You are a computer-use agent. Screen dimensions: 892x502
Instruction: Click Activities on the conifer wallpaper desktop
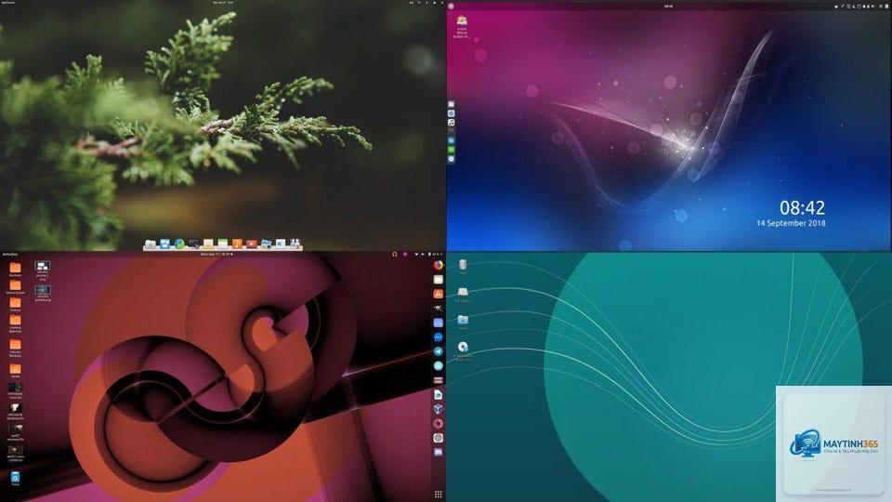8,2
